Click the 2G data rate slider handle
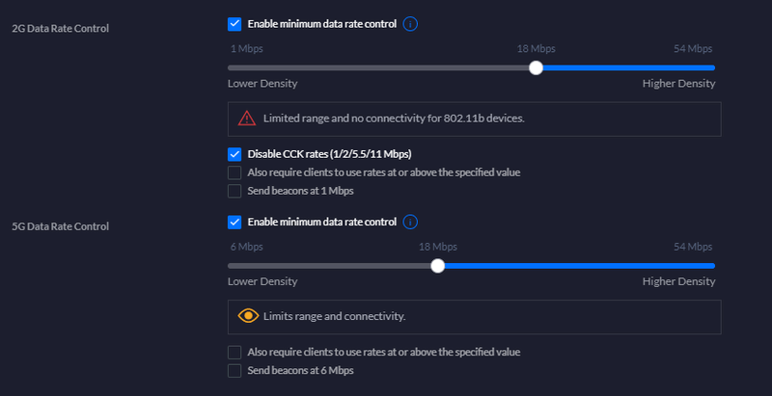 [x=537, y=67]
